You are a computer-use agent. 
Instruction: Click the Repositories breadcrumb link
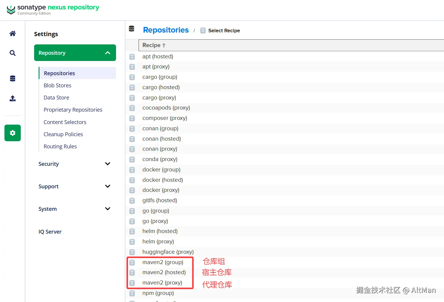pyautogui.click(x=166, y=30)
